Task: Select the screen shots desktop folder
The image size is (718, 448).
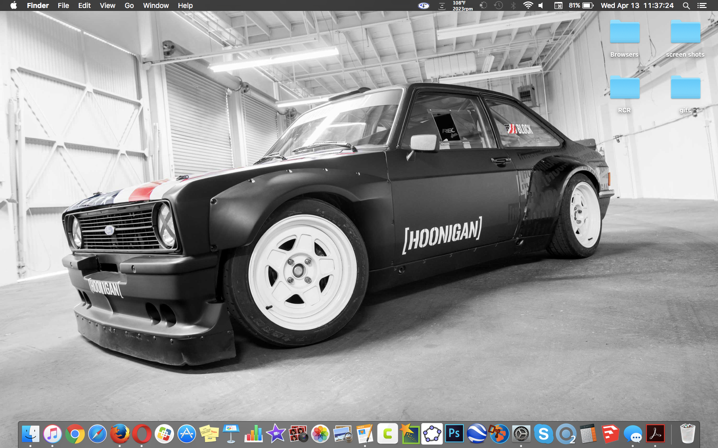Action: (685, 39)
